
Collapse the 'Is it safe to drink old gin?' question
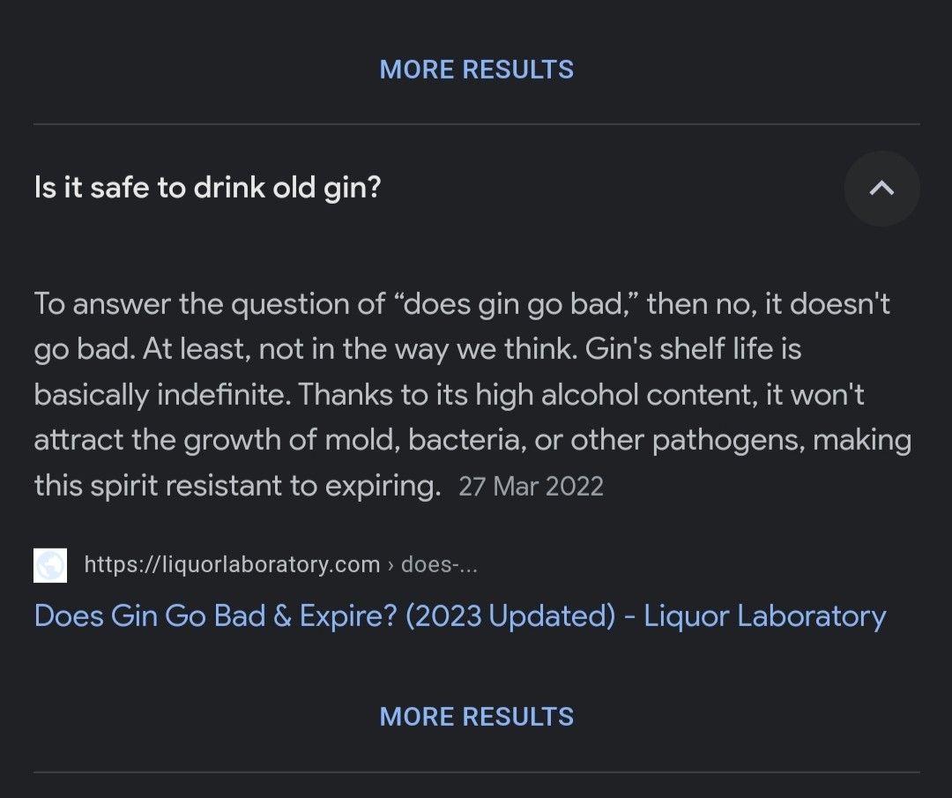point(881,188)
